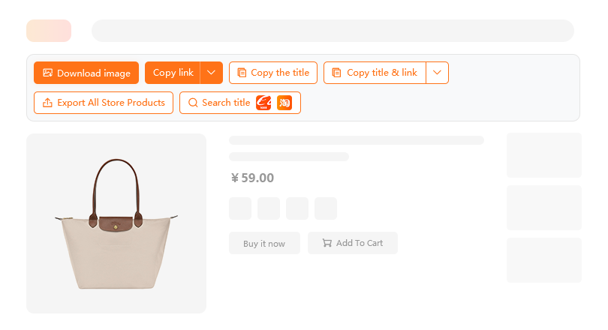Image resolution: width=608 pixels, height=330 pixels.
Task: Add the product to cart
Action: (x=353, y=243)
